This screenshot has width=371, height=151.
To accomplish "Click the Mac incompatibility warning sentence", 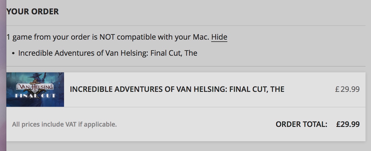I will pyautogui.click(x=108, y=37).
